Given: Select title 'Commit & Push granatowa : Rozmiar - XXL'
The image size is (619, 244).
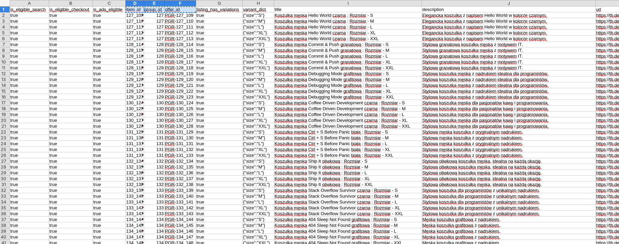Looking at the screenshot, I should (348, 68).
